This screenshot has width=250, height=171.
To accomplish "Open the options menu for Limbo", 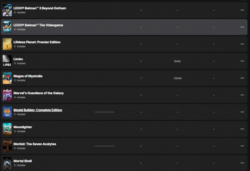I will click(x=242, y=61).
